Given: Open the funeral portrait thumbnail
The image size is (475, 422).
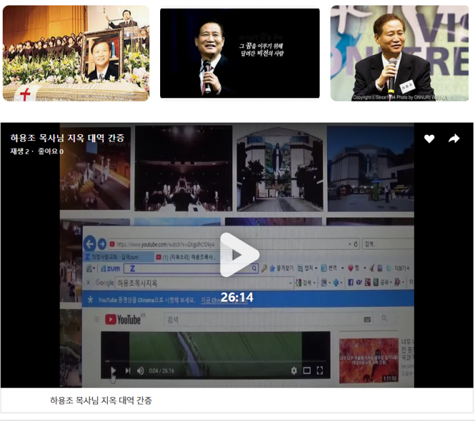Looking at the screenshot, I should point(76,54).
